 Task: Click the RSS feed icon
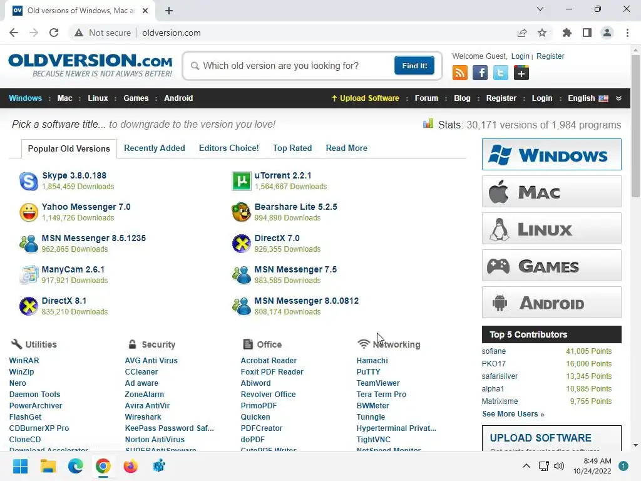pos(460,73)
